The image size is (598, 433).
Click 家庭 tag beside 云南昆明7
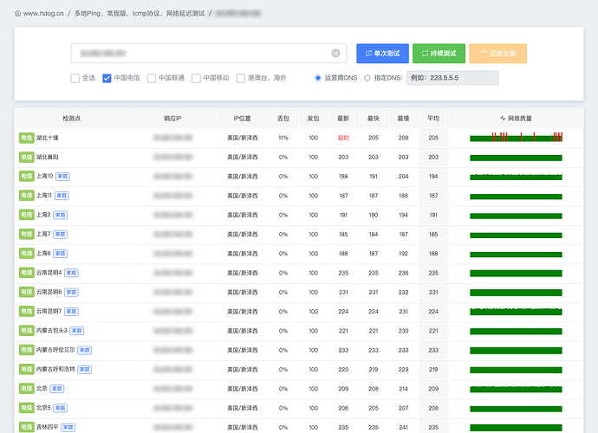(71, 312)
